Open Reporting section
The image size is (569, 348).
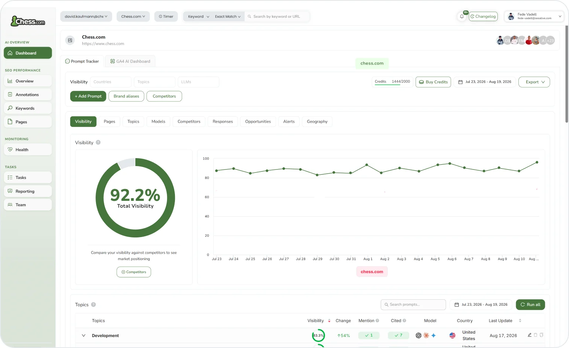click(28, 191)
